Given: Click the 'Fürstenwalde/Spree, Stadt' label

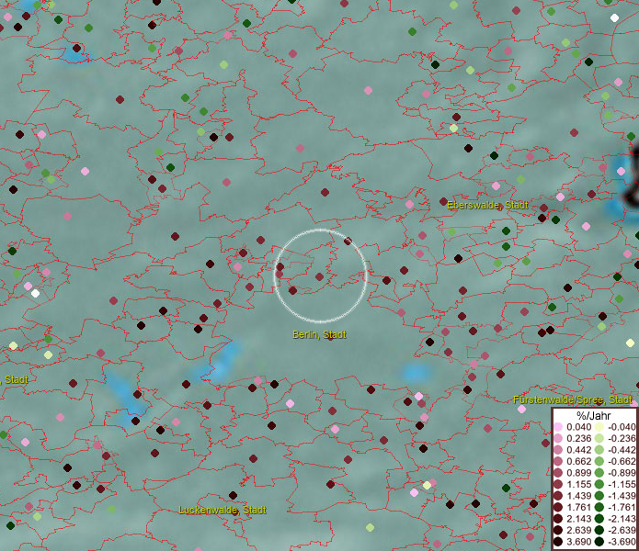Looking at the screenshot, I should click(x=573, y=400).
